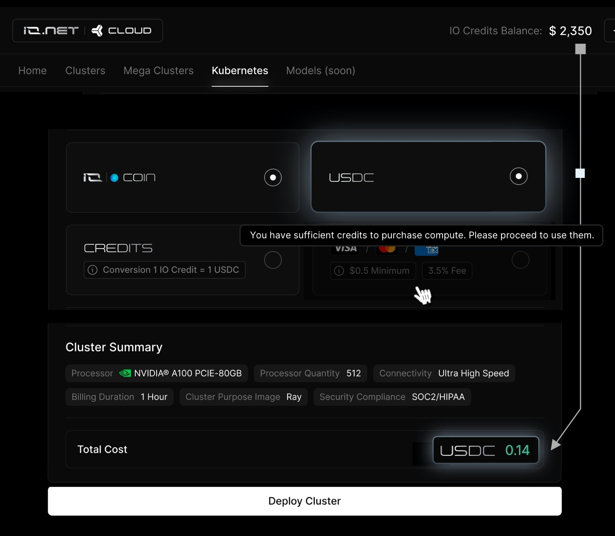
Task: Click the io.net Cloud logo
Action: (88, 31)
